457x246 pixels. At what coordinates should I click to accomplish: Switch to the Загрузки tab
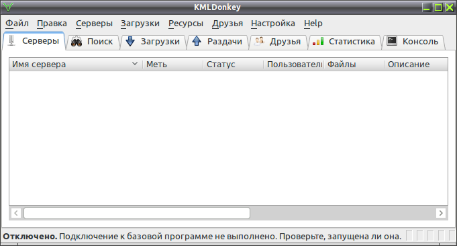(x=153, y=42)
